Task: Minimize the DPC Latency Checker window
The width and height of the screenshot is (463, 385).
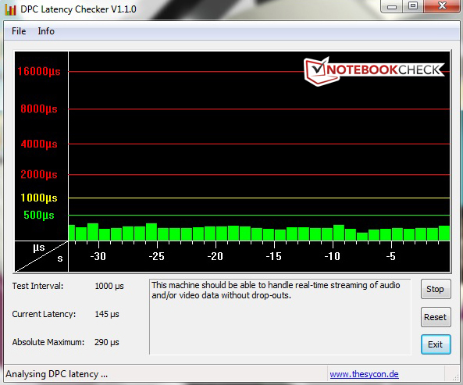Action: point(392,6)
